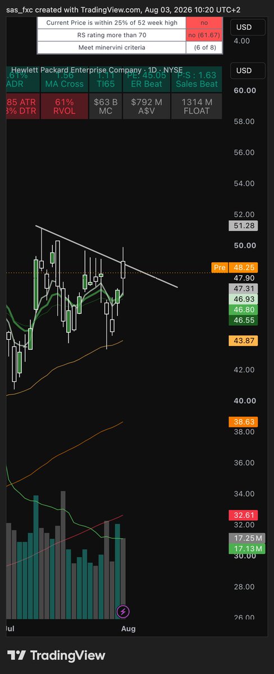Viewport: 274px width, 674px height.
Task: Click the Current Price within 25% row
Action: click(112, 22)
